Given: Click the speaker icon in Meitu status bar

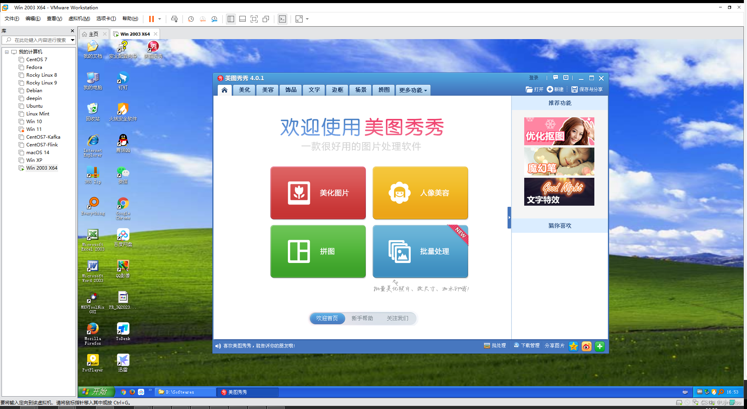Looking at the screenshot, I should click(218, 346).
